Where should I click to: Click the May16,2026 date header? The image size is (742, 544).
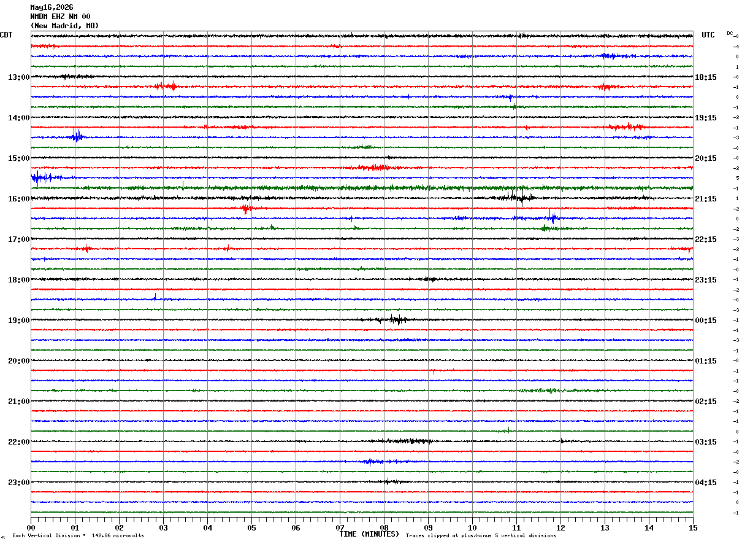pos(52,7)
